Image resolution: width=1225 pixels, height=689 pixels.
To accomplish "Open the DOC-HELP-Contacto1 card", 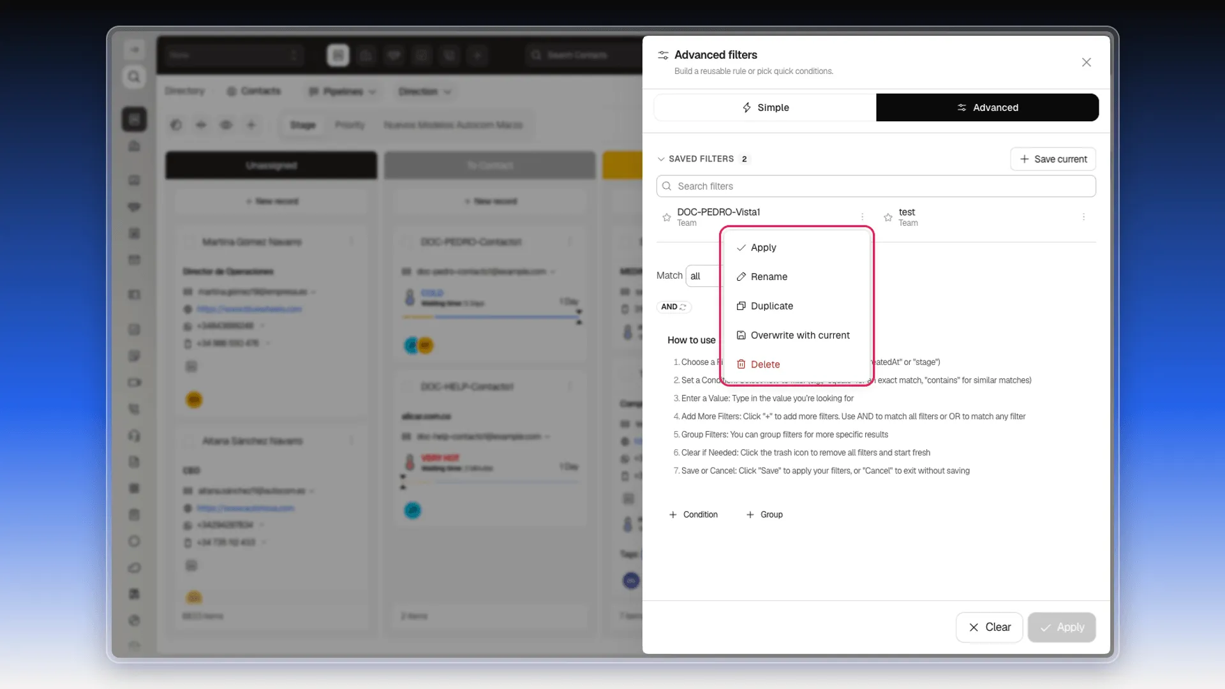I will [467, 387].
